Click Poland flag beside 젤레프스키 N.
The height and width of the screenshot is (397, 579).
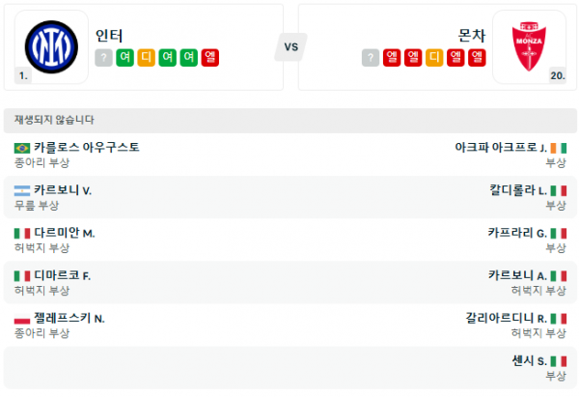point(22,318)
